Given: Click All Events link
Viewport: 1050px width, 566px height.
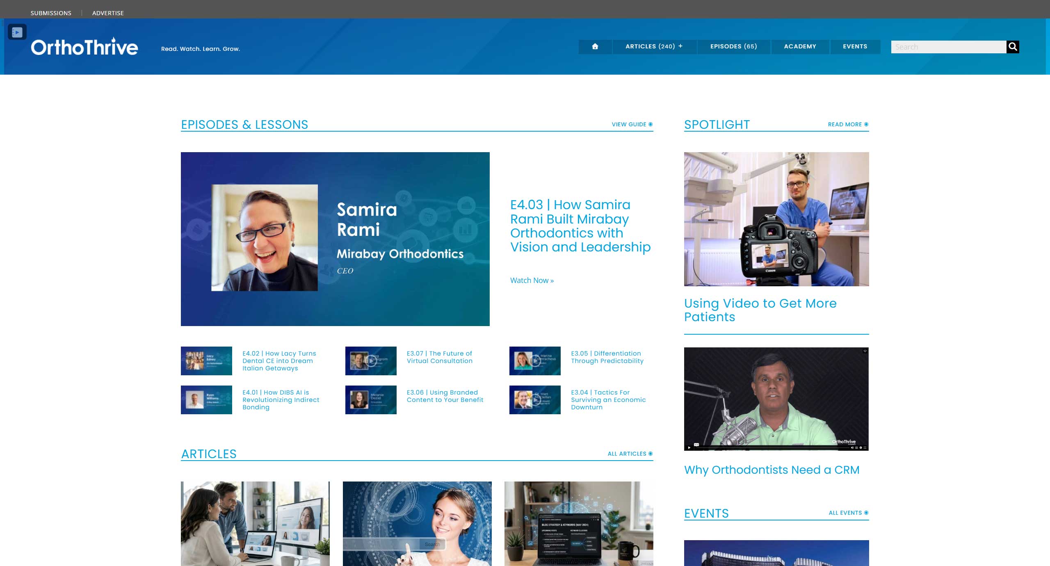Looking at the screenshot, I should coord(848,513).
